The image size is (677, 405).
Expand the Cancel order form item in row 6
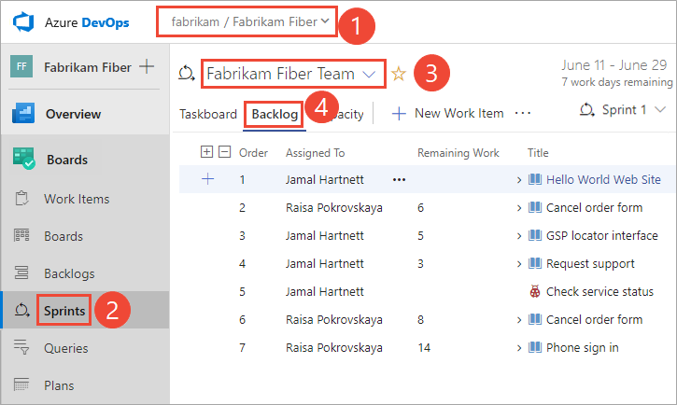point(519,320)
